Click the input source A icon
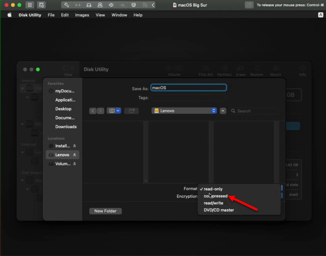This screenshot has width=326, height=256. pyautogui.click(x=321, y=15)
